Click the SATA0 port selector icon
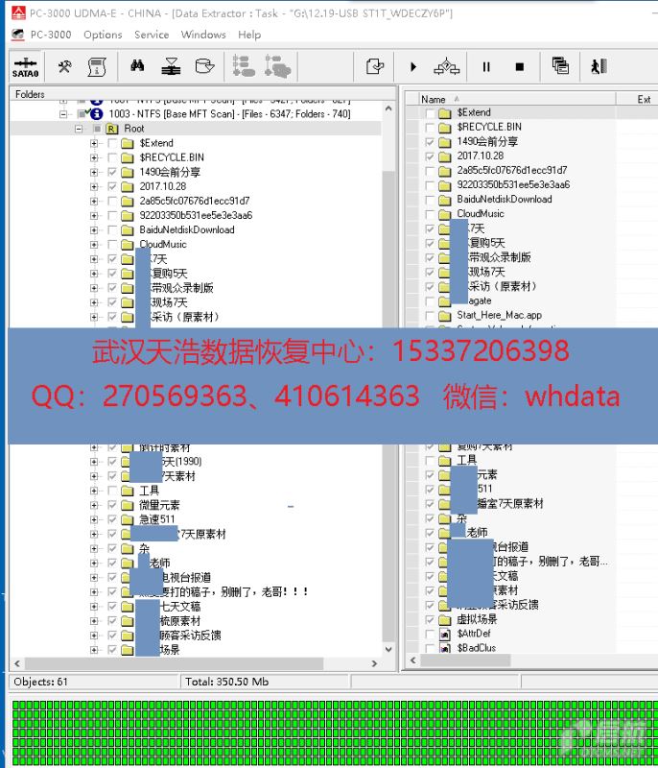658x768 pixels. 25,67
